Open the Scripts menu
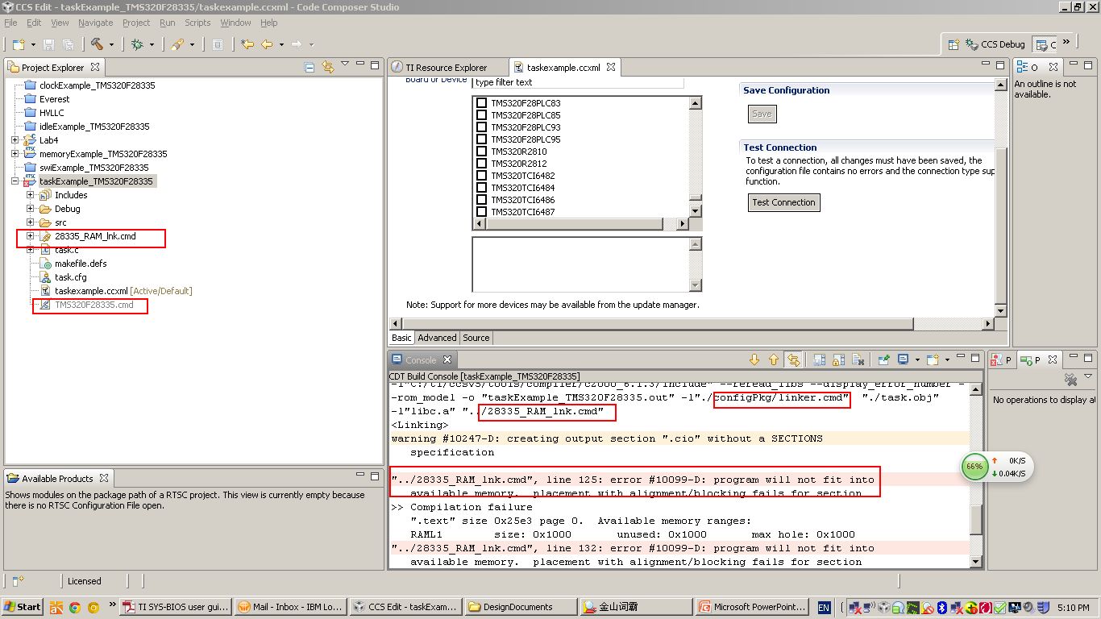This screenshot has height=619, width=1101. coord(197,23)
